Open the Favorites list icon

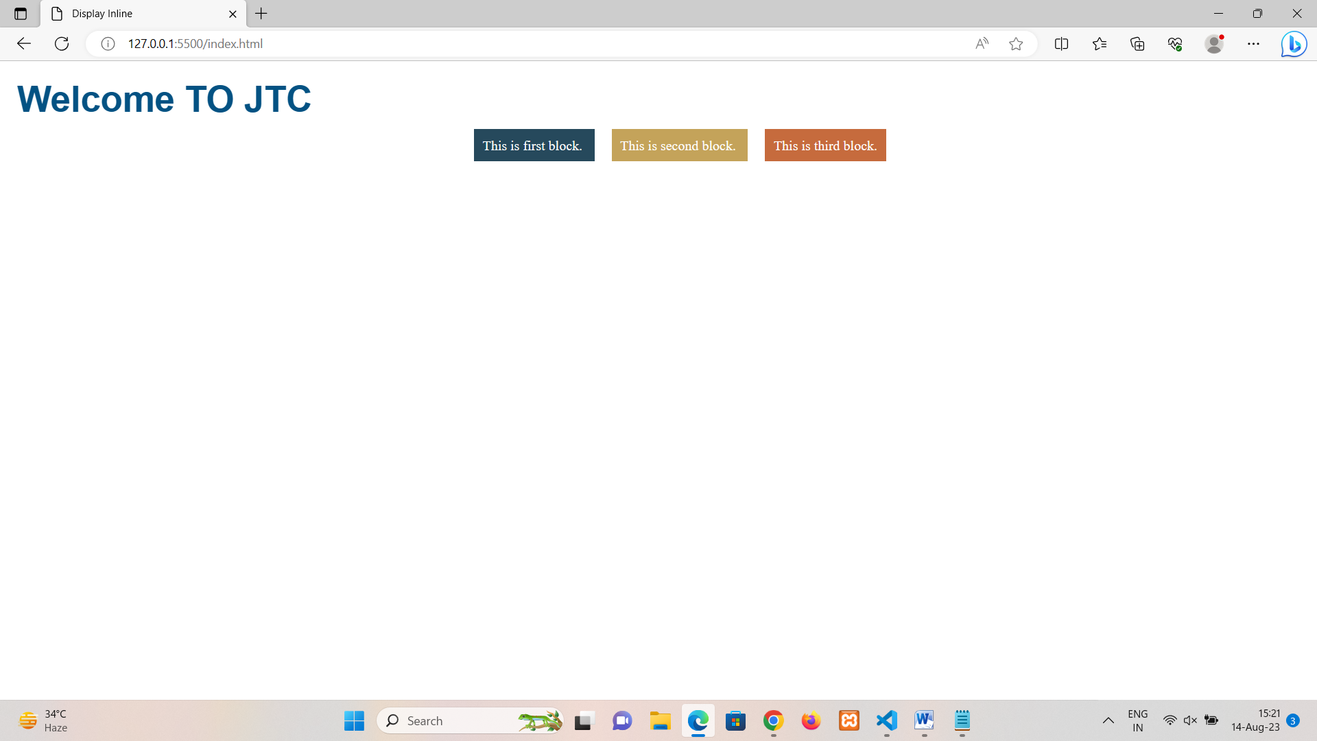point(1100,44)
